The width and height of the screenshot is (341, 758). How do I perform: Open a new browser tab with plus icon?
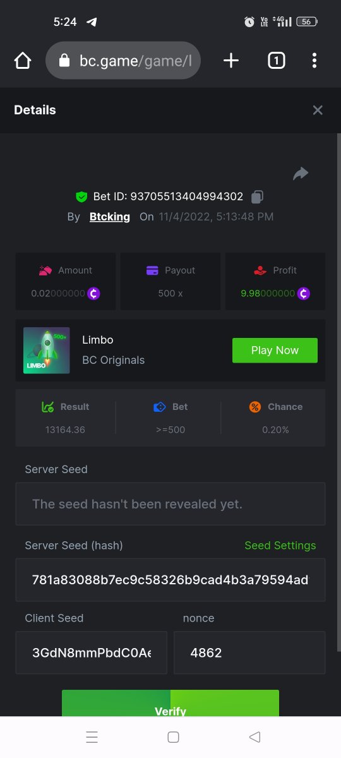231,61
